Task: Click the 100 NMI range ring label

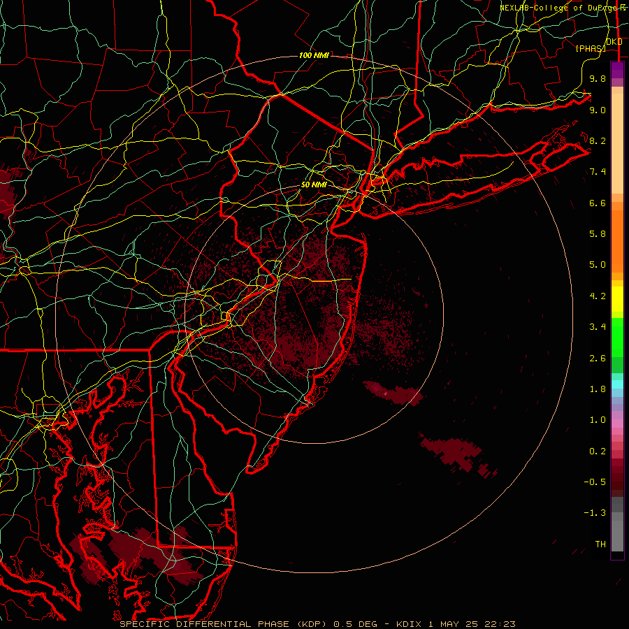Action: (x=314, y=55)
